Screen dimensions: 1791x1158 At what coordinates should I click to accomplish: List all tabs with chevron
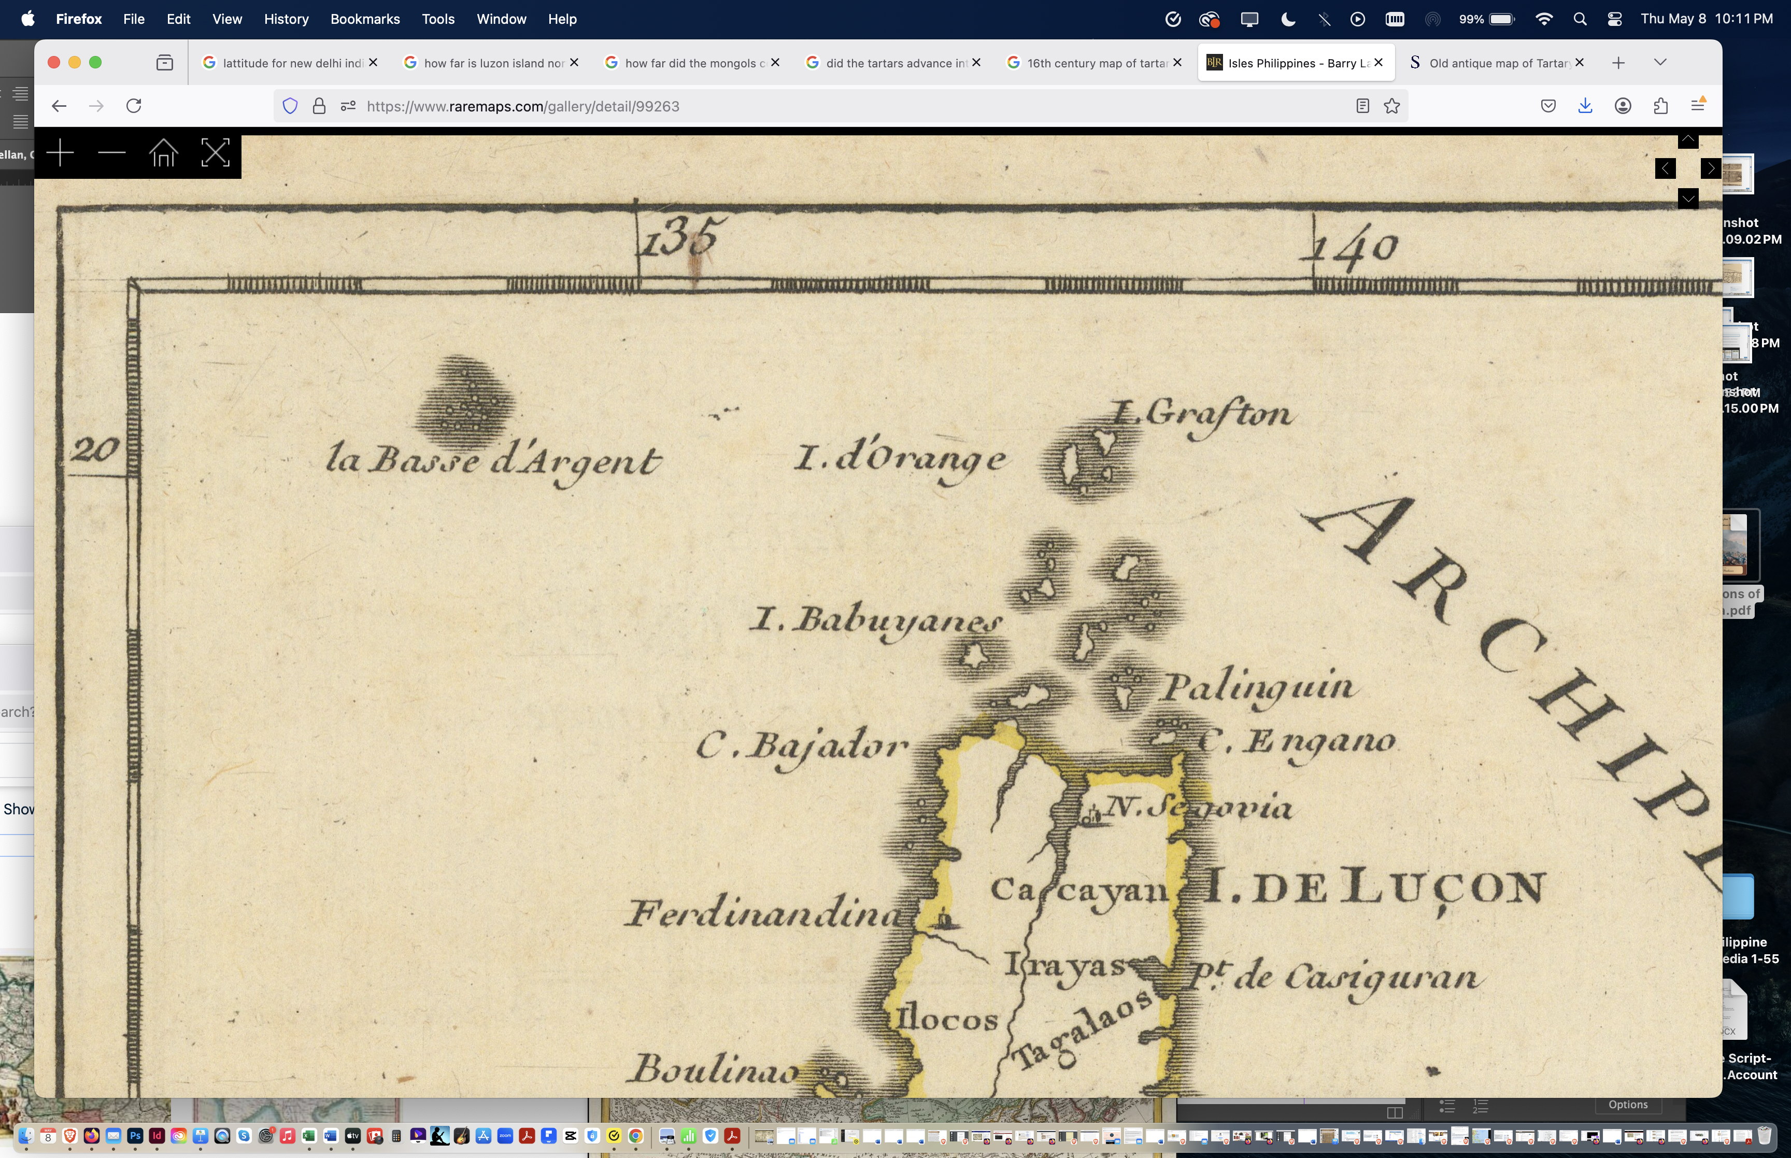(x=1660, y=62)
